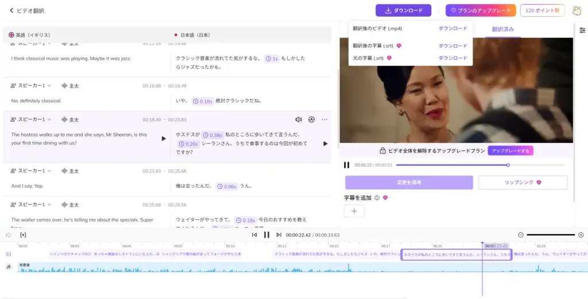This screenshot has height=299, width=588.
Task: Mute the timeline audio using the speaker toggle
Action: (x=9, y=235)
